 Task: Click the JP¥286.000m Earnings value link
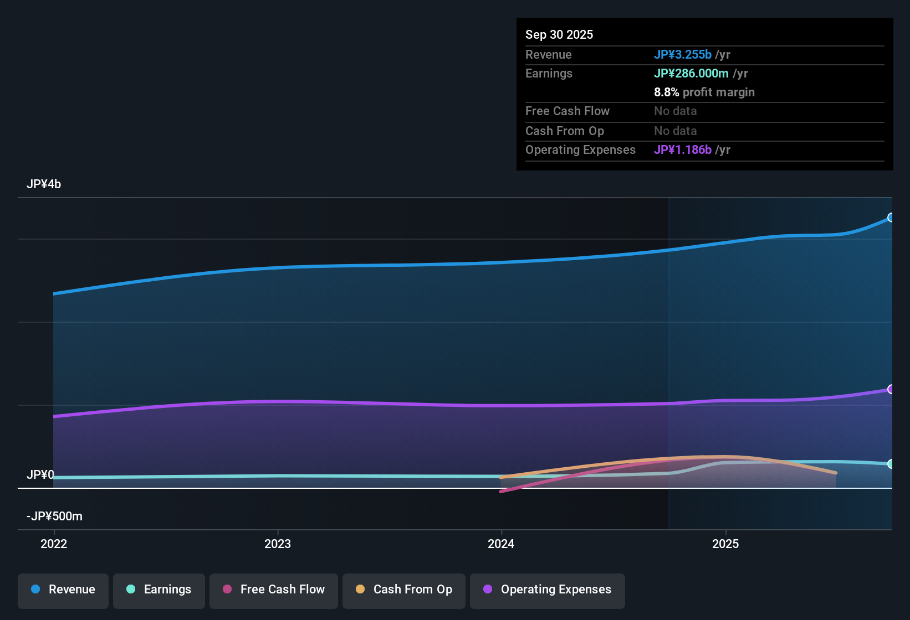pyautogui.click(x=692, y=73)
